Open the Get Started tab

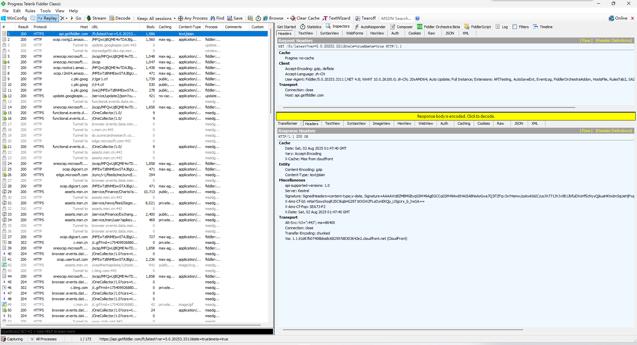(x=286, y=27)
